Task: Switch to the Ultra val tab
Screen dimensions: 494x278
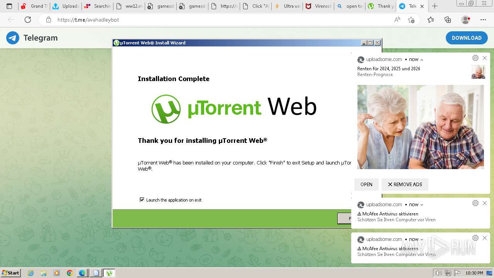Action: [x=287, y=6]
